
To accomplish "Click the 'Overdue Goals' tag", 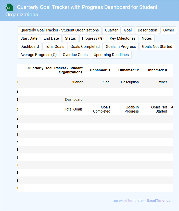I will 75,55.
